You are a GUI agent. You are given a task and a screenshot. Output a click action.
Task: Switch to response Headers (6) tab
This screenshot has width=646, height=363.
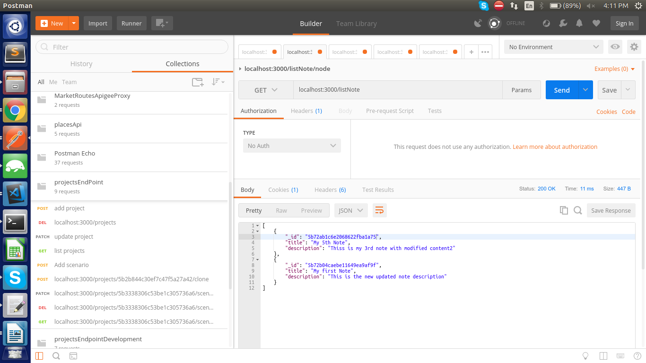pyautogui.click(x=330, y=190)
